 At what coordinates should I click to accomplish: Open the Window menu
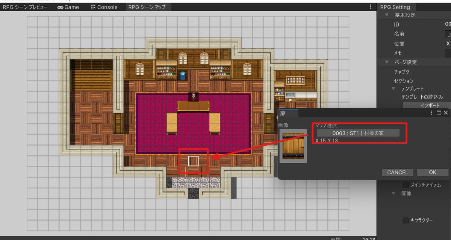coord(45,0)
